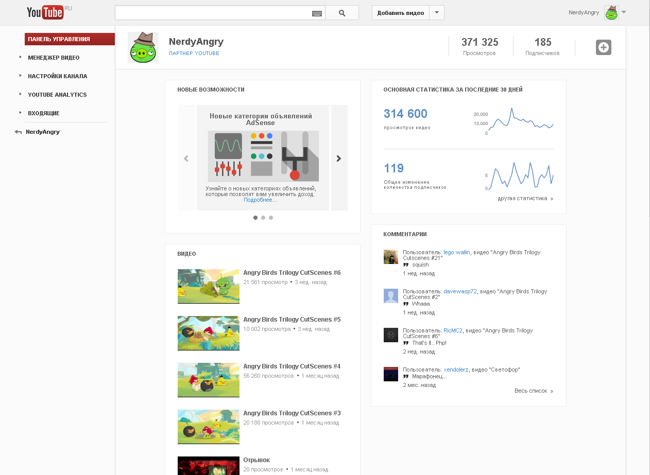Click NerdyAngry username in top bar
This screenshot has width=650, height=475.
coord(584,12)
